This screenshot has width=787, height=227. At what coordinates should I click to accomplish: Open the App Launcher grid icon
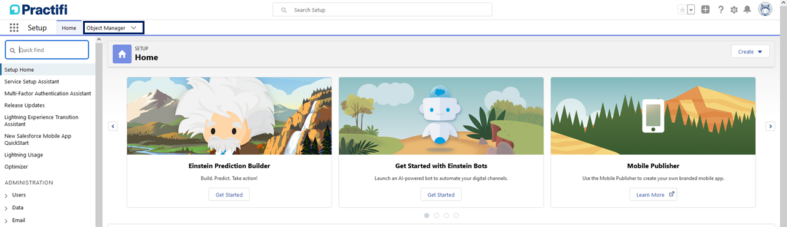point(14,28)
